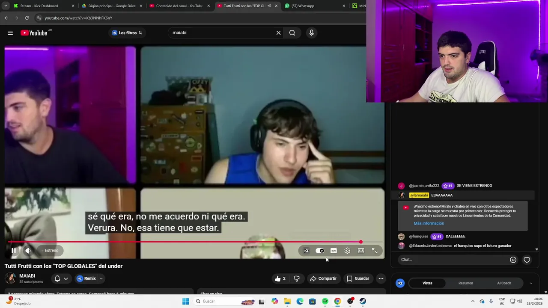This screenshot has width=548, height=308.
Task: Collapse the IQ panel chevron
Action: coord(530,283)
